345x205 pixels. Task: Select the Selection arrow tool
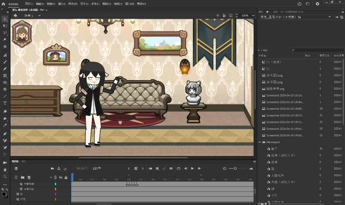[5, 19]
